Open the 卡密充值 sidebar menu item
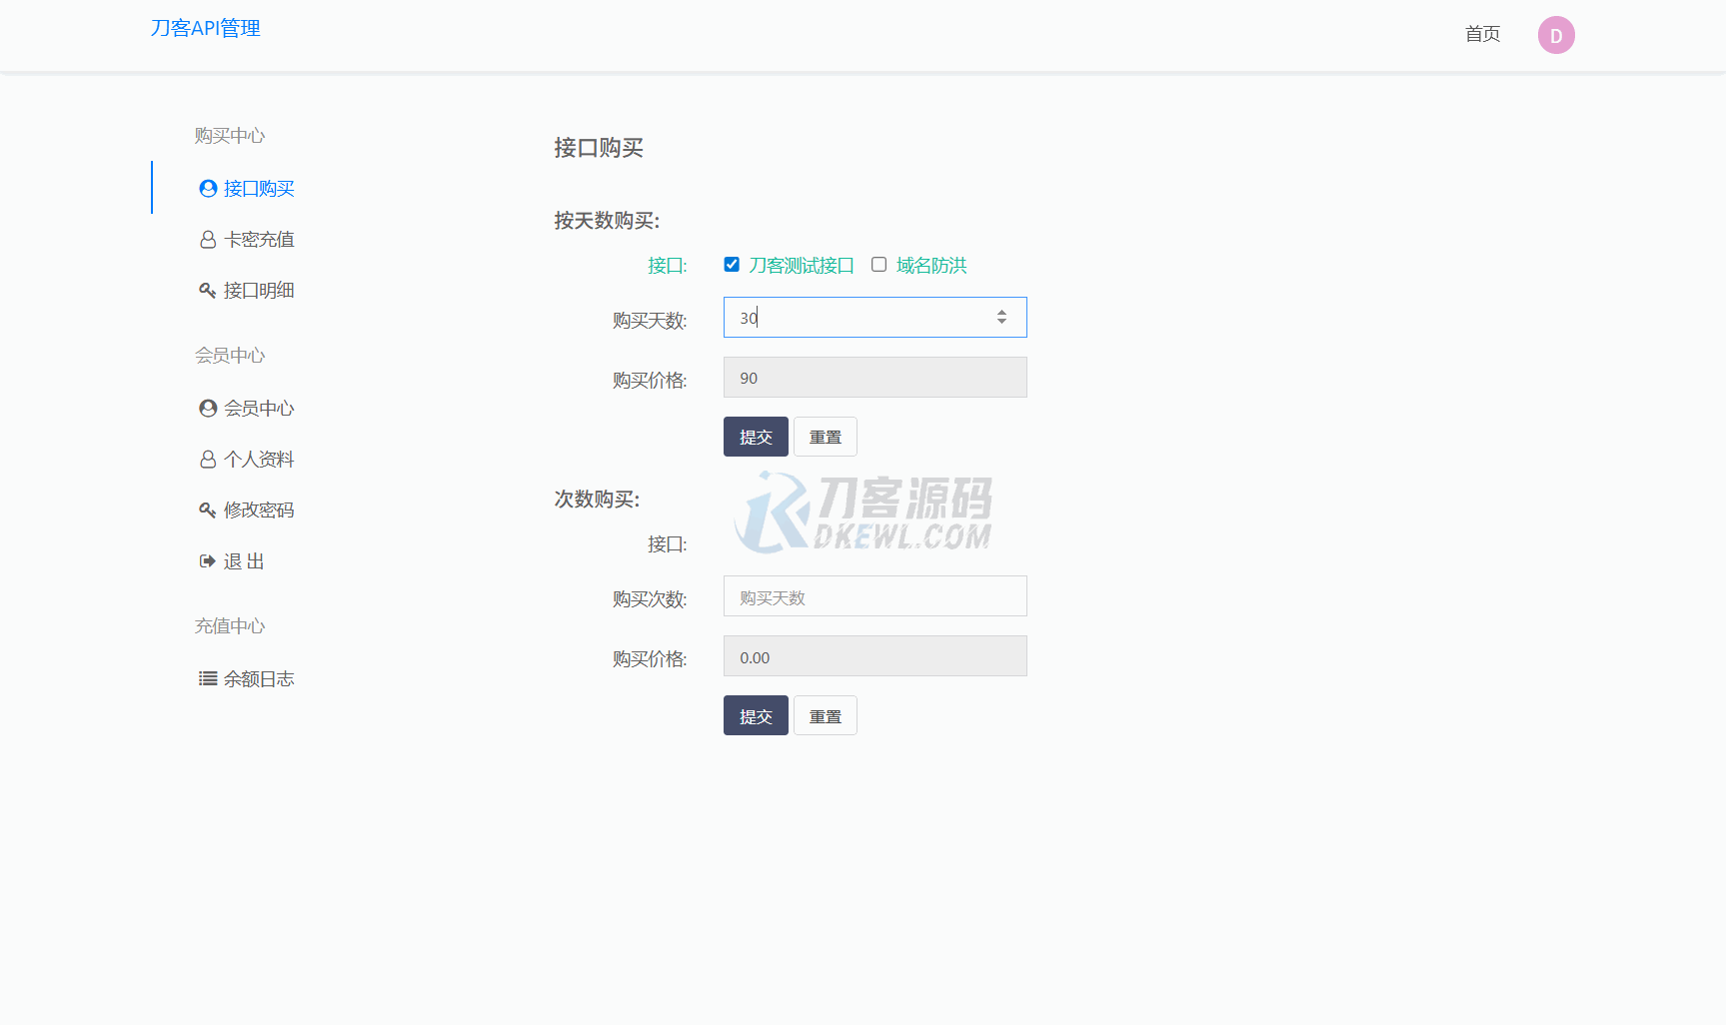The image size is (1726, 1025). [x=259, y=240]
